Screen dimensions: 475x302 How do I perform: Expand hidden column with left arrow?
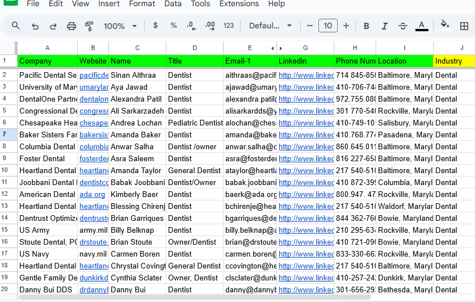point(272,48)
